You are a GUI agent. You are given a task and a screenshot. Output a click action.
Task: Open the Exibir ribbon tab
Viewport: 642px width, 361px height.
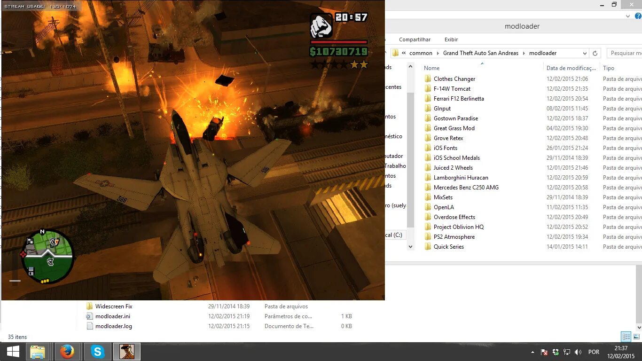click(x=451, y=39)
